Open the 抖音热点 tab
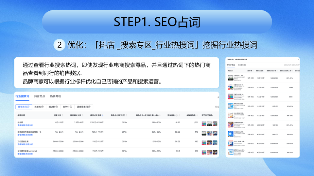The height and width of the screenshot is (176, 314). 40,96
